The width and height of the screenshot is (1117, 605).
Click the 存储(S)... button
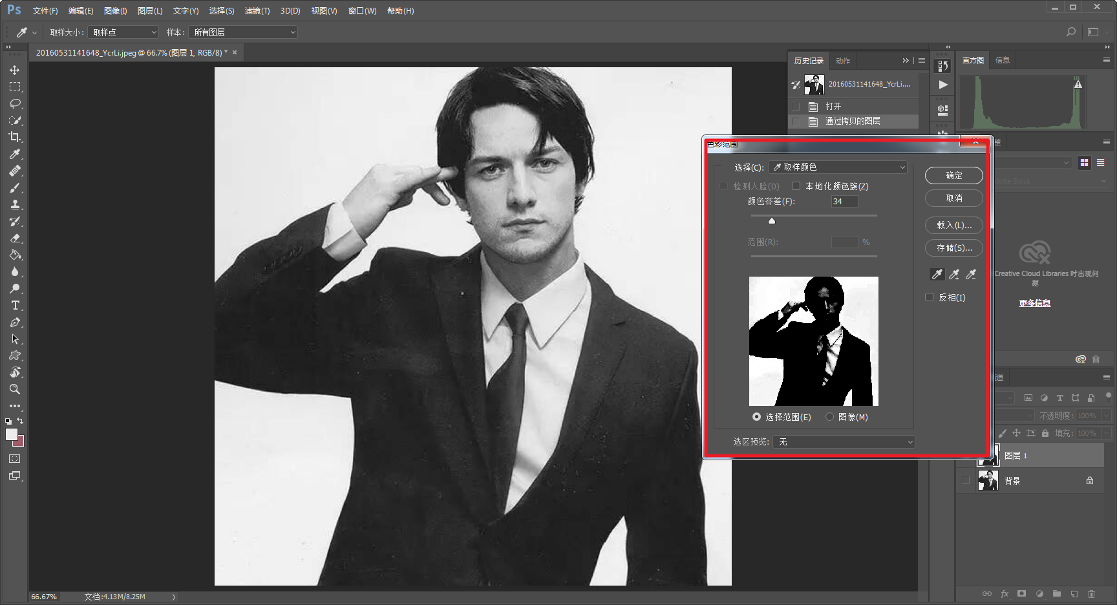point(954,248)
